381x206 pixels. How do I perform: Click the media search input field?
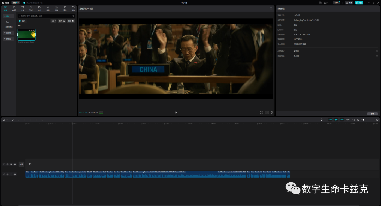click(x=46, y=16)
